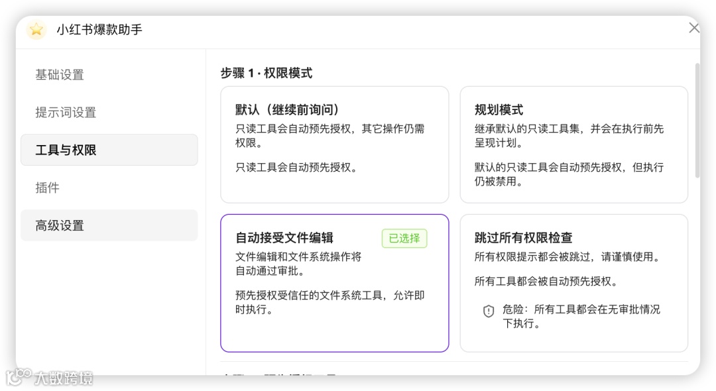Viewport: 716px width, 391px height.
Task: Close the 小红书爆款助手 dialog
Action: [x=693, y=28]
